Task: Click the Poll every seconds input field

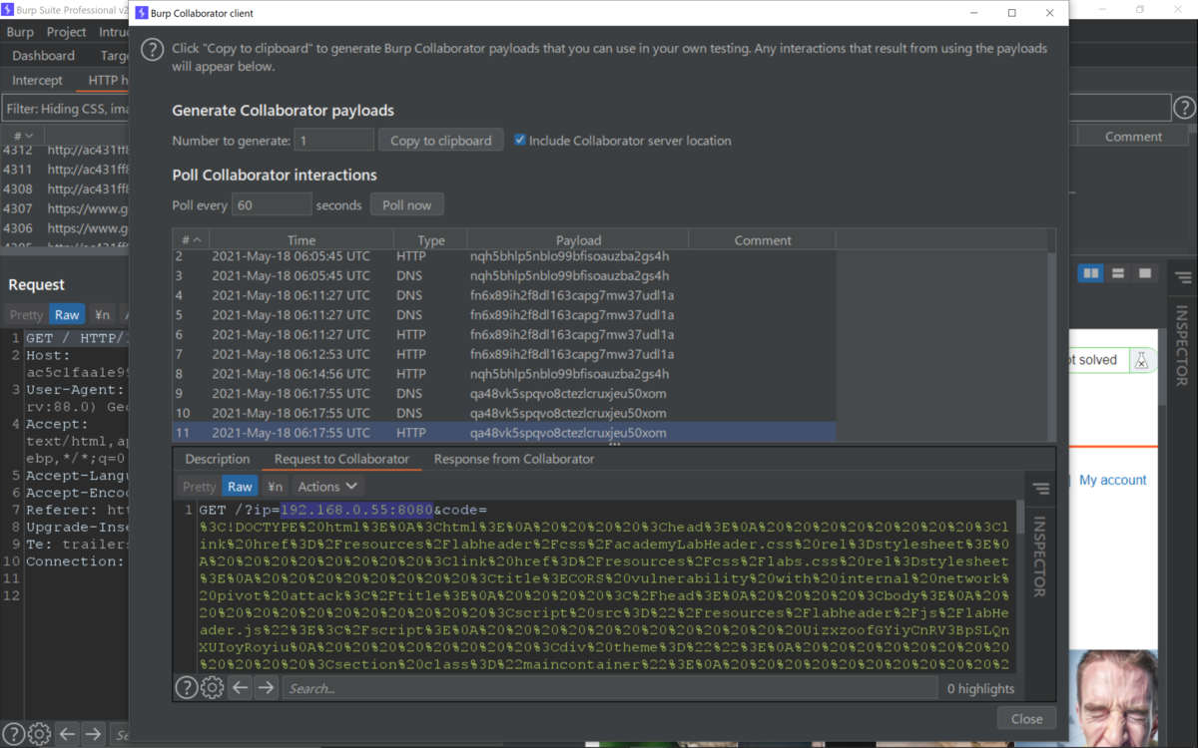Action: click(x=272, y=205)
